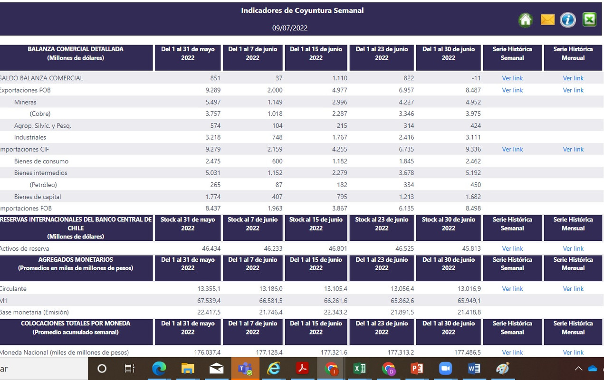Open monthly Ver link for Circulante
The height and width of the screenshot is (380, 604).
point(573,289)
